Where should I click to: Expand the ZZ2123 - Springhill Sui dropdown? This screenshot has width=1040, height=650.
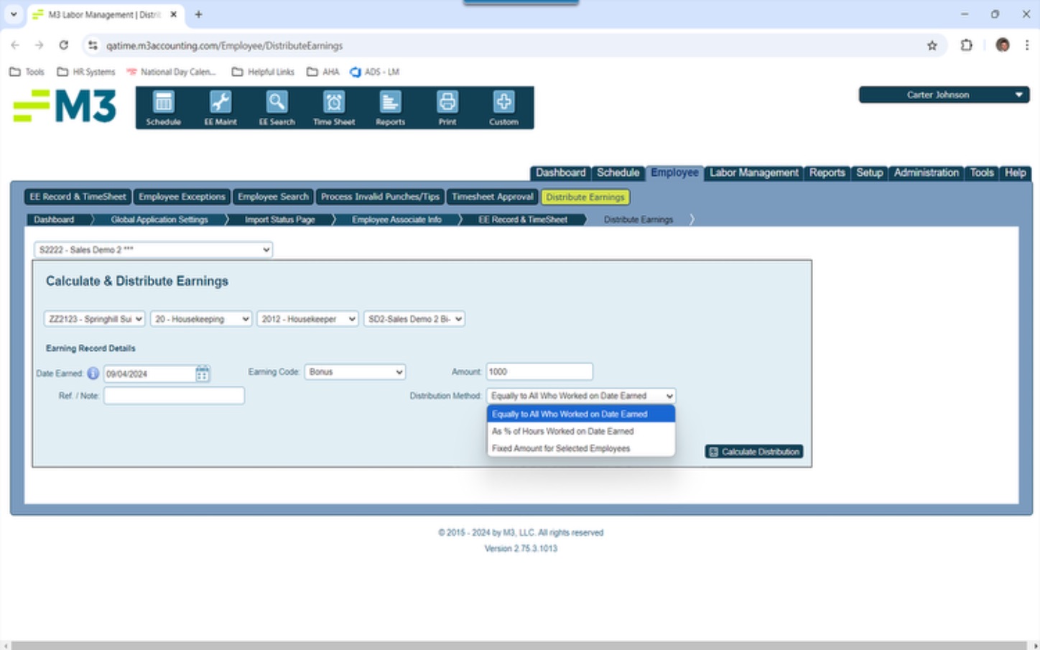point(94,319)
